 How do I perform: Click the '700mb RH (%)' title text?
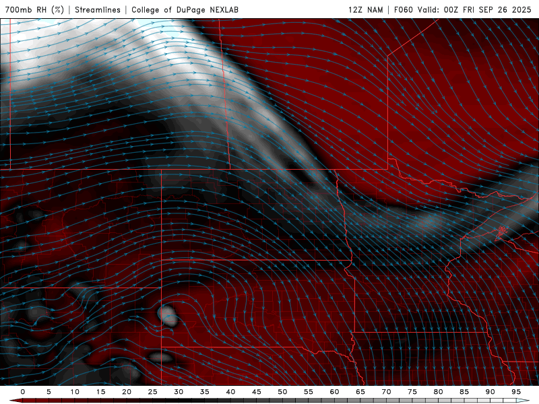click(34, 9)
